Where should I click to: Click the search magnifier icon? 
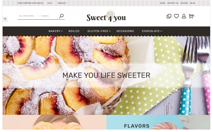(61, 16)
